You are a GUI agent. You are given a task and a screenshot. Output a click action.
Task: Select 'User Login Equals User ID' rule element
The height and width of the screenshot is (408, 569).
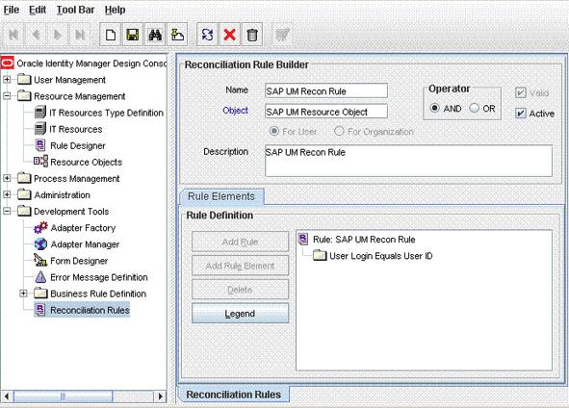(x=380, y=256)
